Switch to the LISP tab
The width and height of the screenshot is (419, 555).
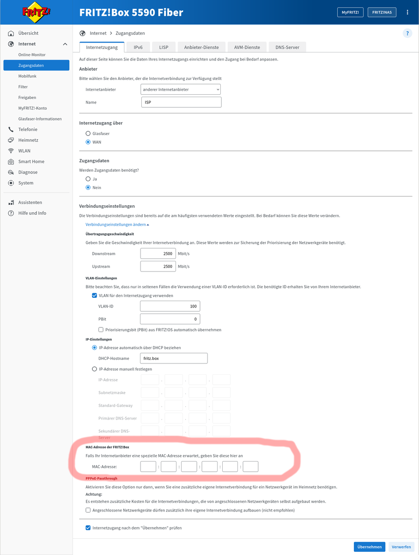164,47
